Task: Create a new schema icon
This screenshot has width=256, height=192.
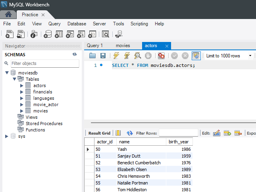Action: [x=48, y=34]
